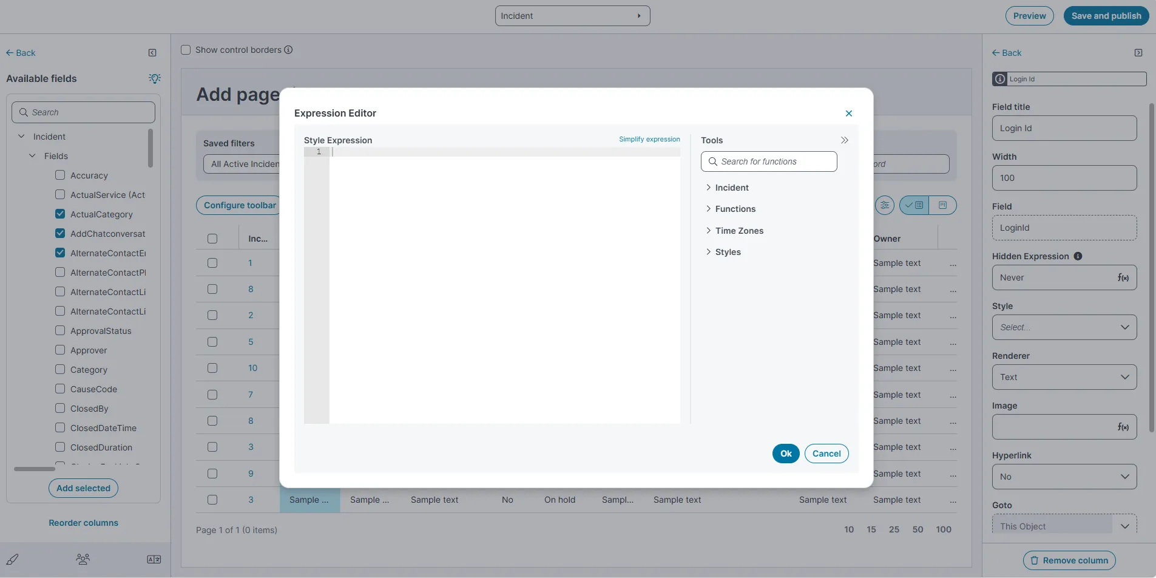The width and height of the screenshot is (1156, 578).
Task: Click Save and publish button
Action: 1106,16
